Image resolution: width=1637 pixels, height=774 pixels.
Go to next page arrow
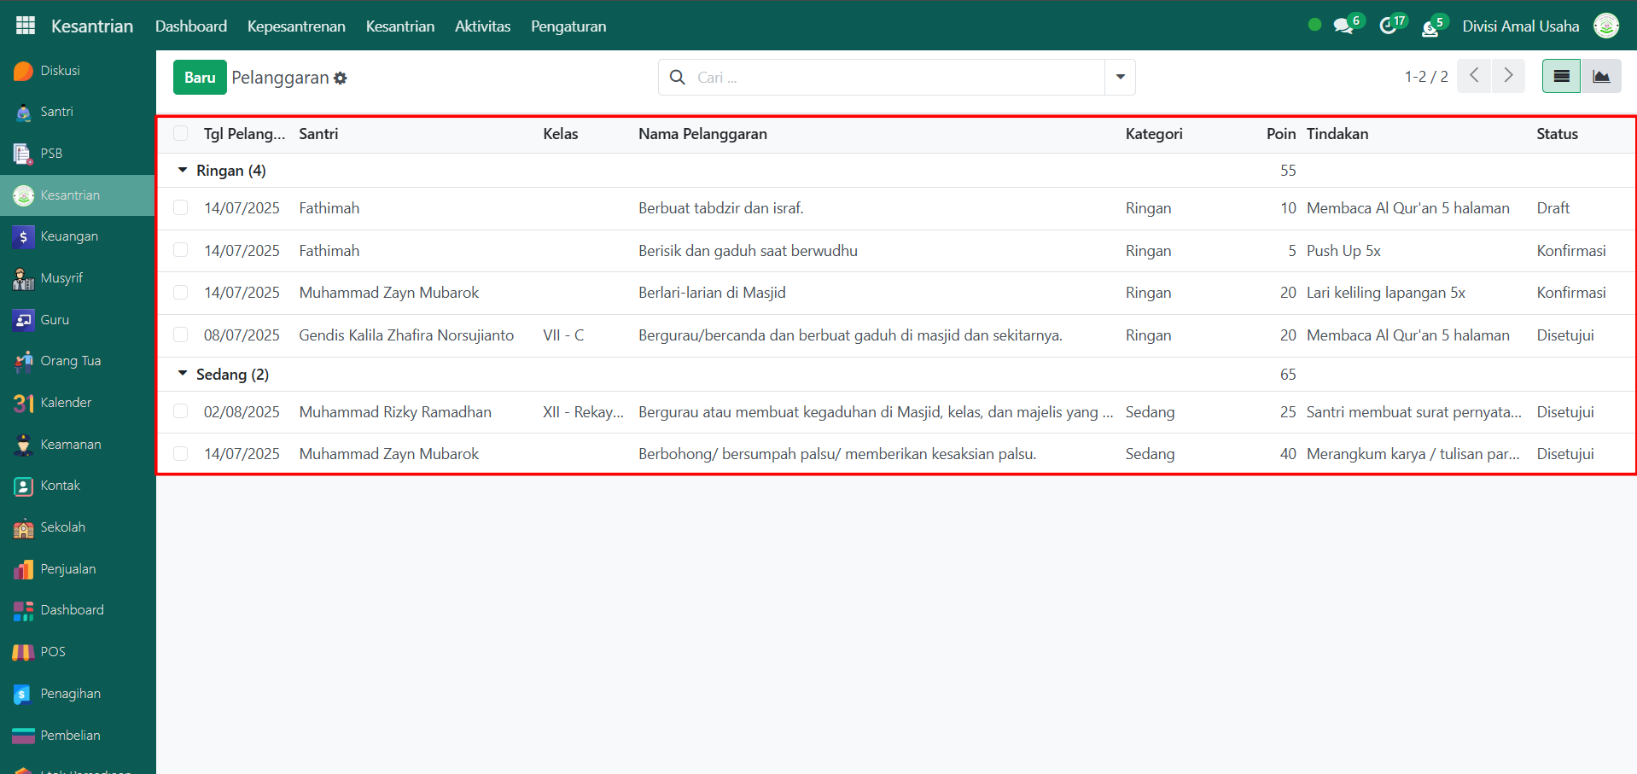point(1508,76)
